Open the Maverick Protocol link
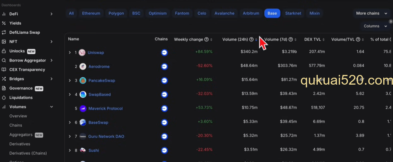The height and width of the screenshot is (162, 393). tap(105, 108)
